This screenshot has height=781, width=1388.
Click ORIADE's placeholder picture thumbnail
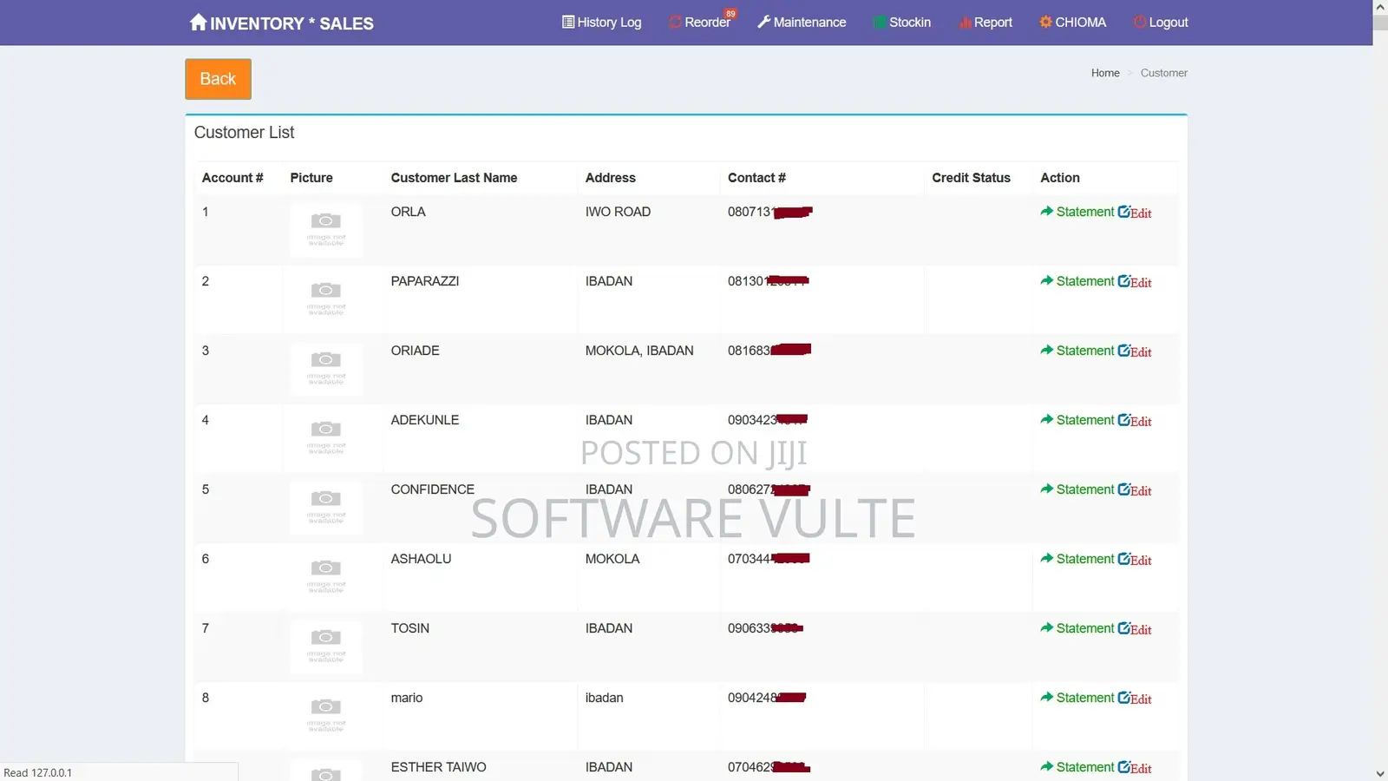pyautogui.click(x=326, y=369)
